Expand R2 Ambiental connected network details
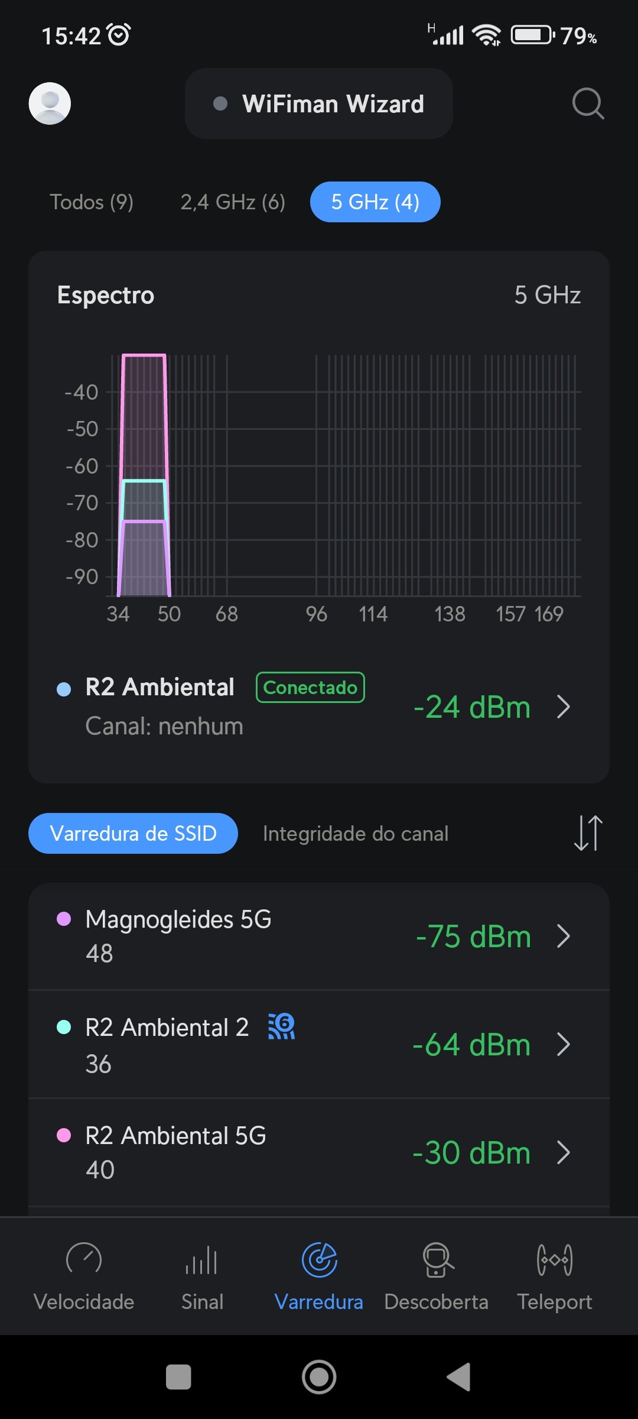638x1419 pixels. click(564, 707)
